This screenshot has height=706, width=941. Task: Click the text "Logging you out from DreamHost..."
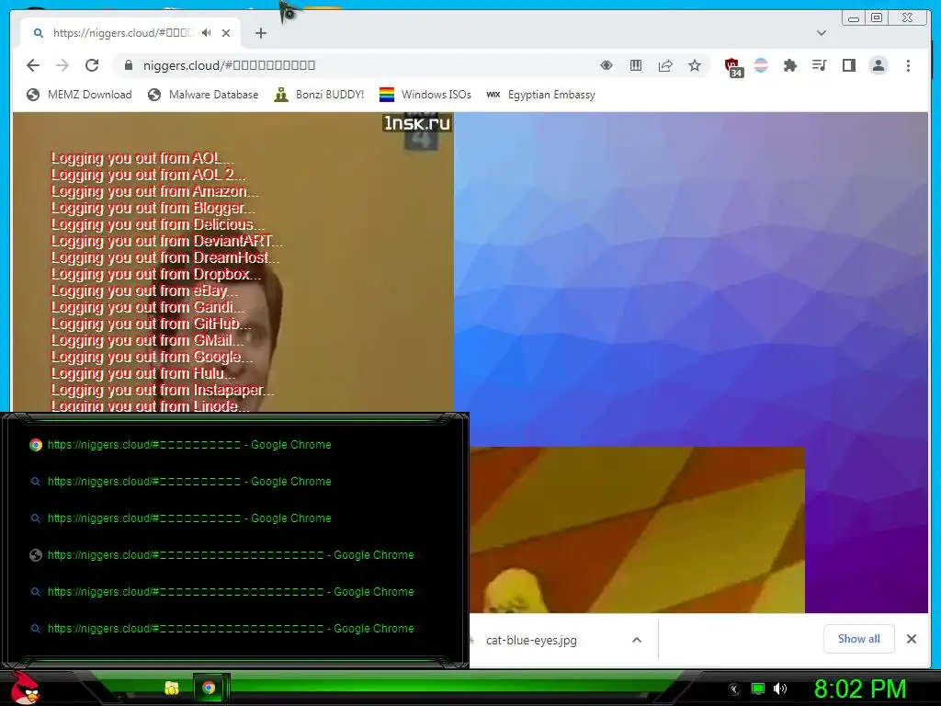165,258
